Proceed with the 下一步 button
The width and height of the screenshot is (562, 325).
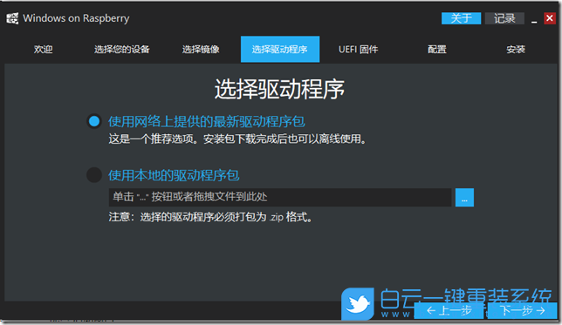pyautogui.click(x=523, y=310)
